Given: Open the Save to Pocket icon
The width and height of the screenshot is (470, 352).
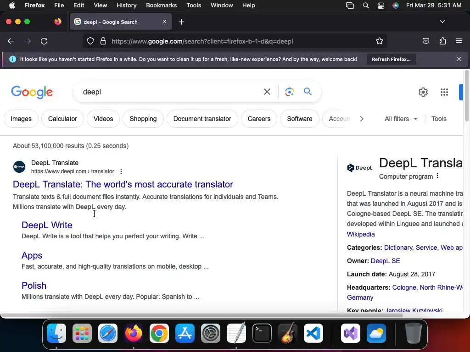Looking at the screenshot, I should (425, 41).
